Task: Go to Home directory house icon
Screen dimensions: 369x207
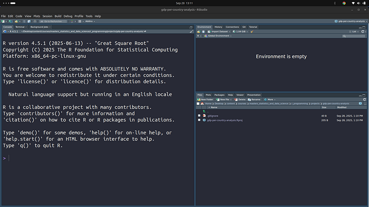Action: (x=202, y=103)
